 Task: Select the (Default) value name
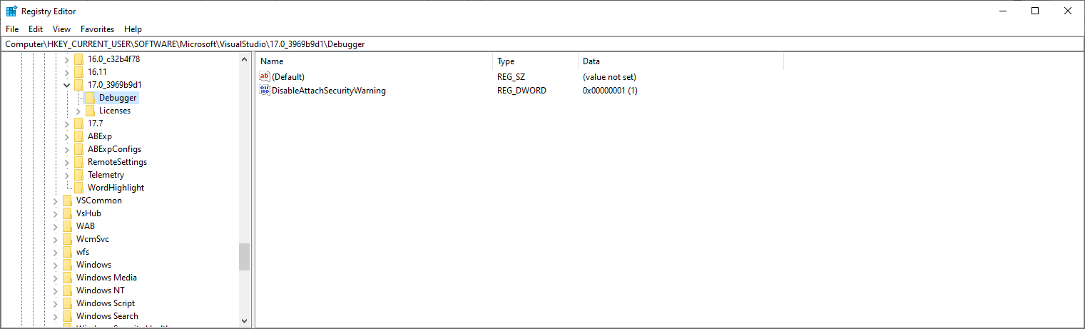pyautogui.click(x=288, y=76)
